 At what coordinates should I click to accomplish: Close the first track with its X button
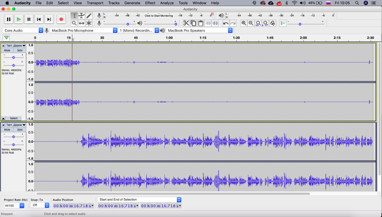(x=3, y=46)
